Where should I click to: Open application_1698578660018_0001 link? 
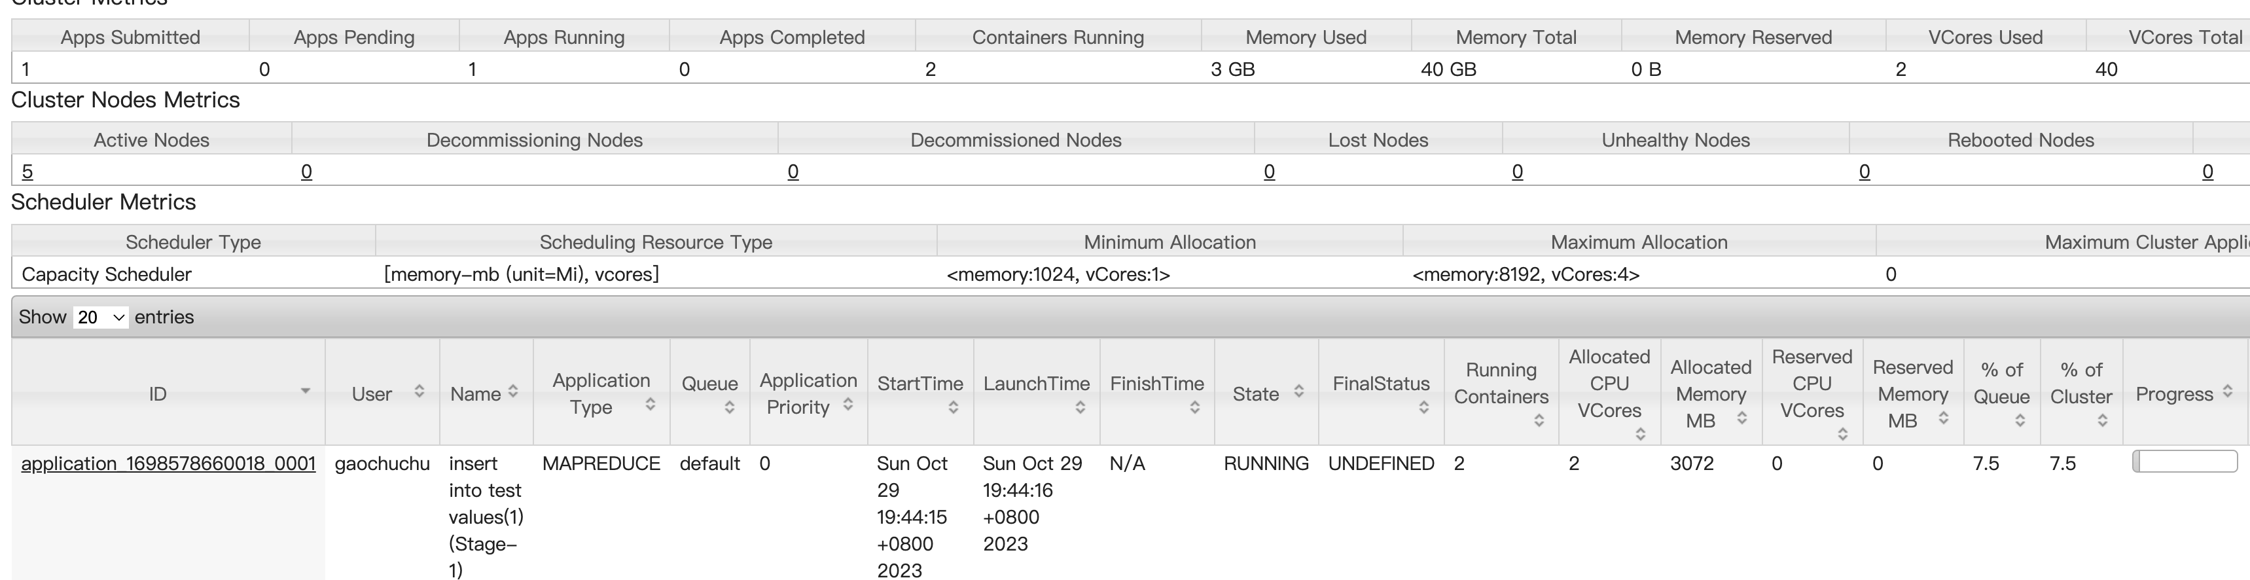pos(169,463)
